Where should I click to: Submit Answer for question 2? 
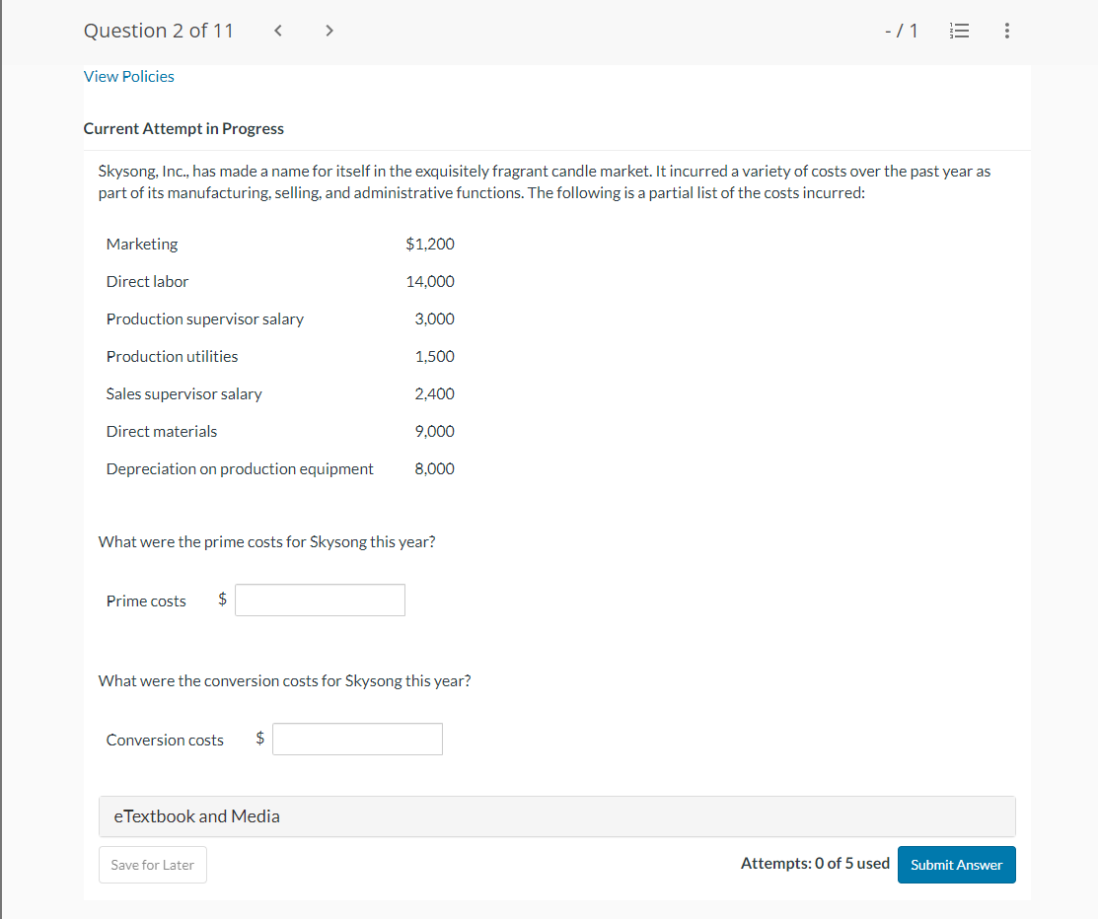click(x=956, y=865)
